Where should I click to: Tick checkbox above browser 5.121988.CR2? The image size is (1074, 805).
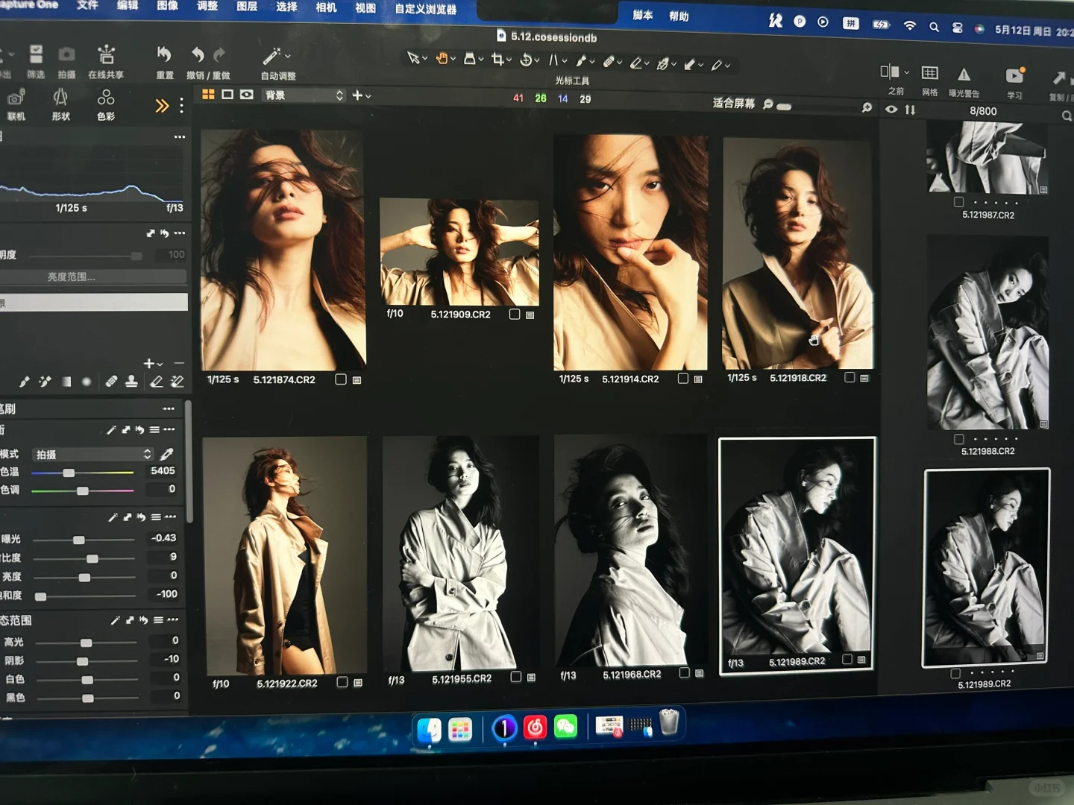click(959, 202)
